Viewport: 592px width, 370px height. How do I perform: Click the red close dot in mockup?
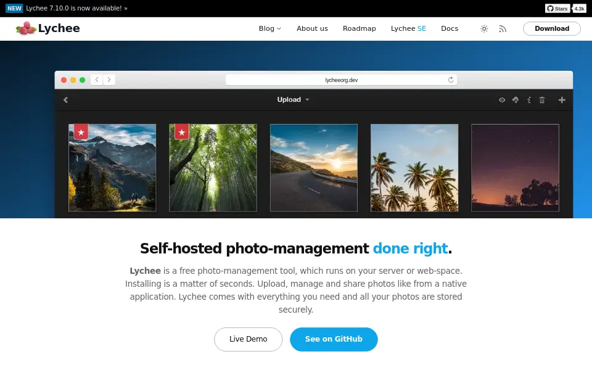(x=64, y=80)
